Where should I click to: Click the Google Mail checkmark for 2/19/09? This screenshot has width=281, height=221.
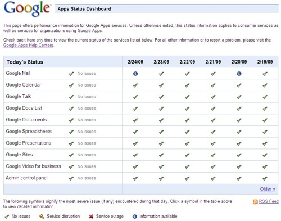[x=265, y=74]
